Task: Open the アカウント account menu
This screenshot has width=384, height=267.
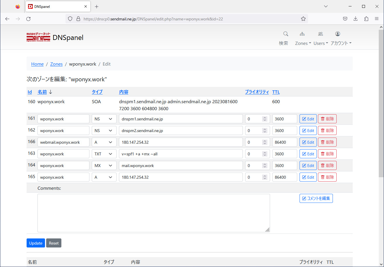Action: click(341, 43)
